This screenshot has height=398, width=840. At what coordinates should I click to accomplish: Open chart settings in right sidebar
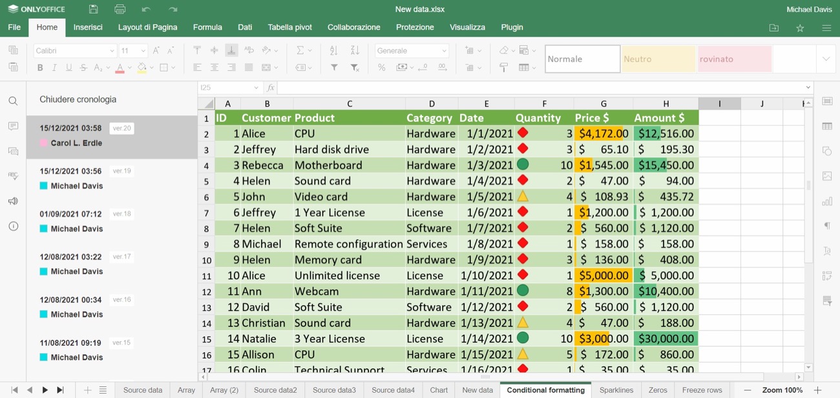(x=827, y=201)
